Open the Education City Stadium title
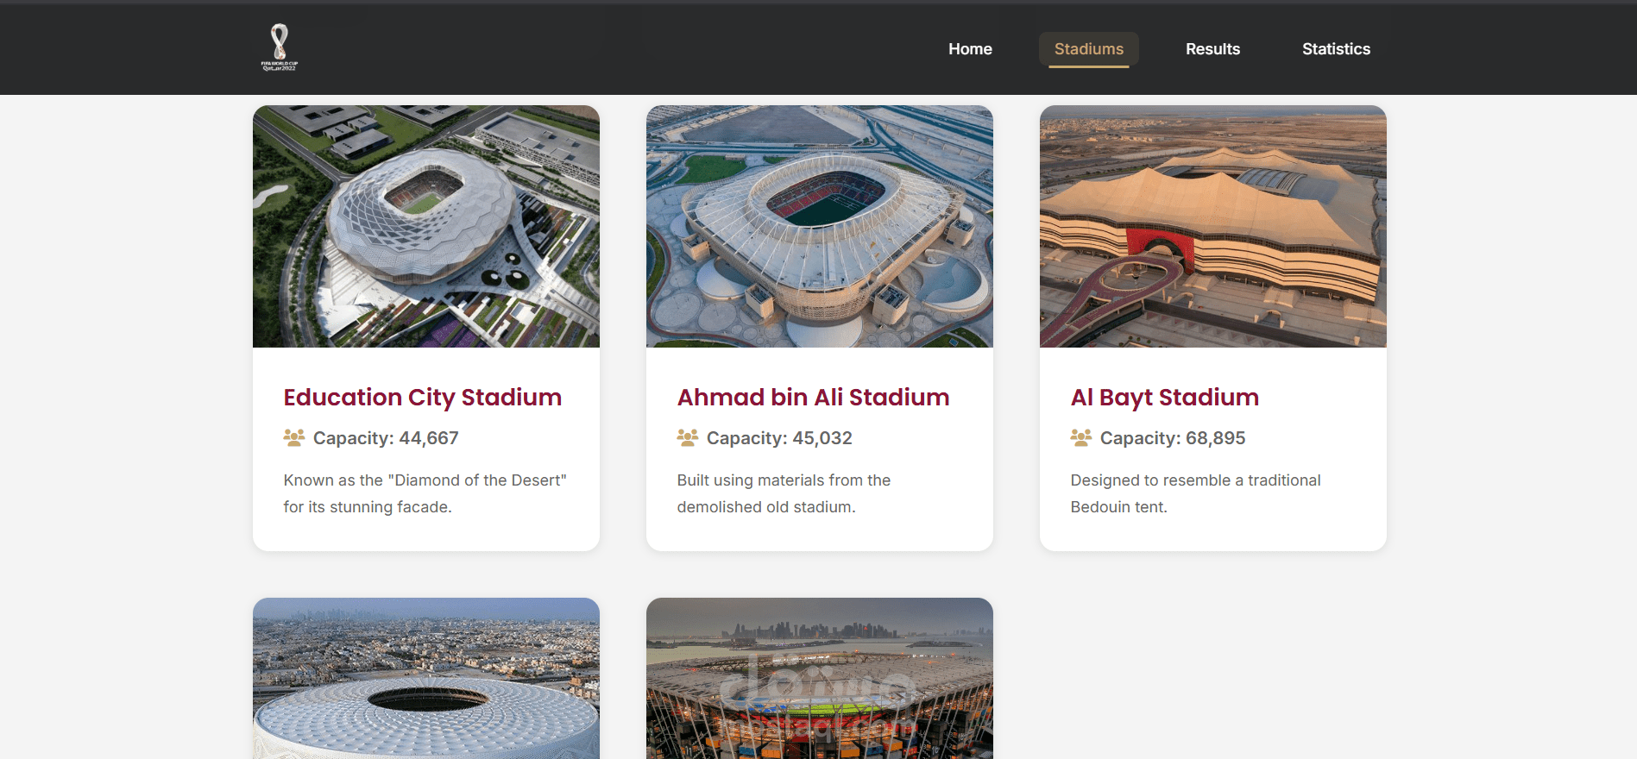This screenshot has height=759, width=1637. [x=422, y=398]
